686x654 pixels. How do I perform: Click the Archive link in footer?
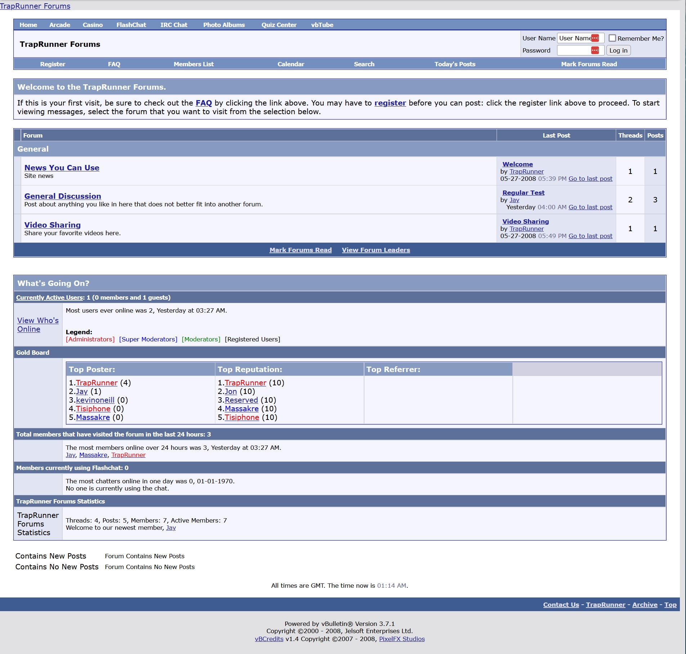pyautogui.click(x=645, y=605)
